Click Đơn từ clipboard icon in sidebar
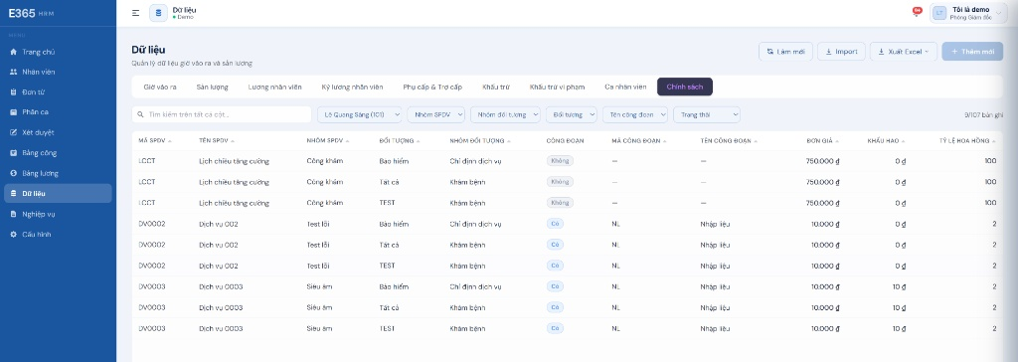This screenshot has height=362, width=1018. tap(14, 92)
